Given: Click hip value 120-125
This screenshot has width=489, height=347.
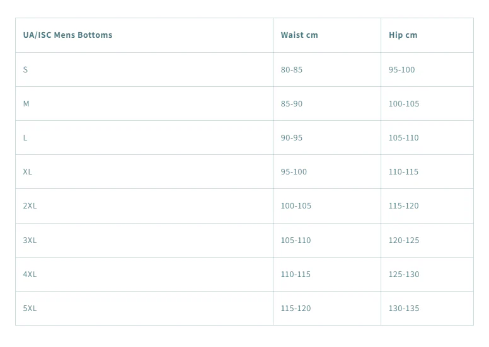Looking at the screenshot, I should point(404,240).
